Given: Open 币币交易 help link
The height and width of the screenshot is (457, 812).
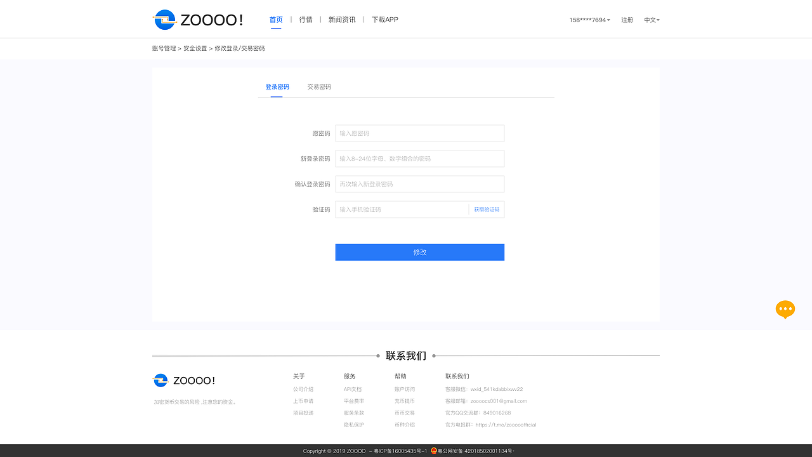Looking at the screenshot, I should 405,413.
